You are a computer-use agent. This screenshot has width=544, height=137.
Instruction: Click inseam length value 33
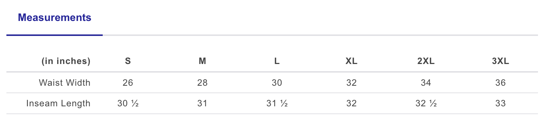pyautogui.click(x=500, y=103)
